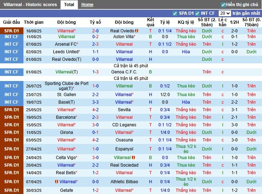Open the Barcelona team link
This screenshot has width=262, height=194.
[66, 117]
